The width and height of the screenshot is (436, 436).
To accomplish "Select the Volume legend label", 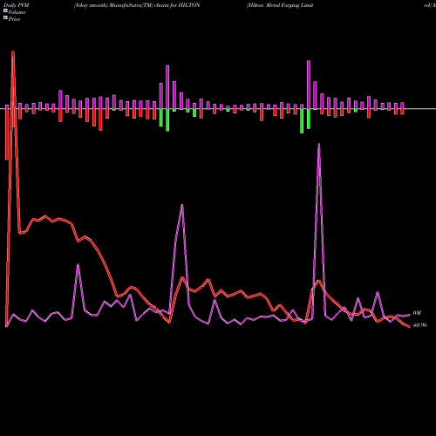I will 17,12.
